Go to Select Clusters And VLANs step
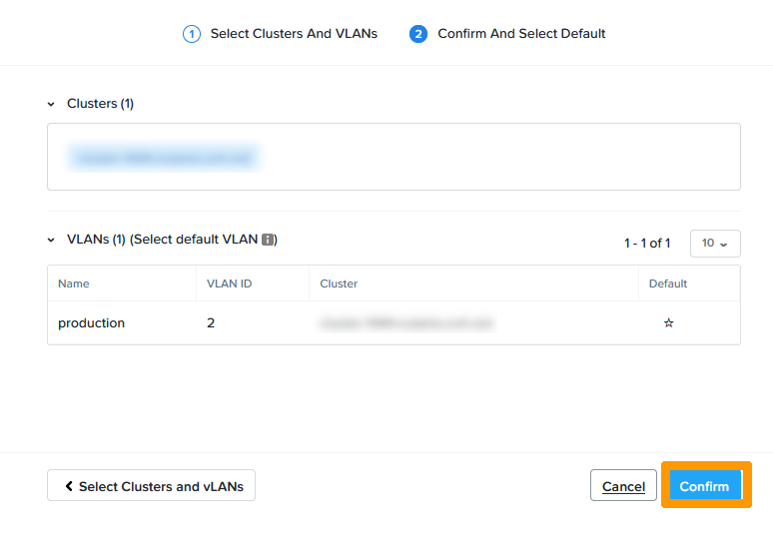The width and height of the screenshot is (773, 558). coord(293,34)
